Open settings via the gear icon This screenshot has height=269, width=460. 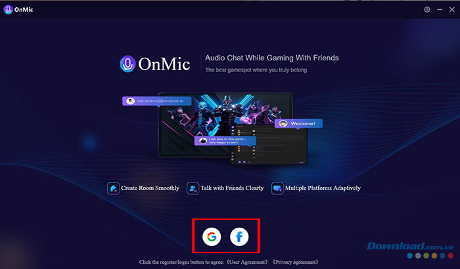(x=427, y=9)
